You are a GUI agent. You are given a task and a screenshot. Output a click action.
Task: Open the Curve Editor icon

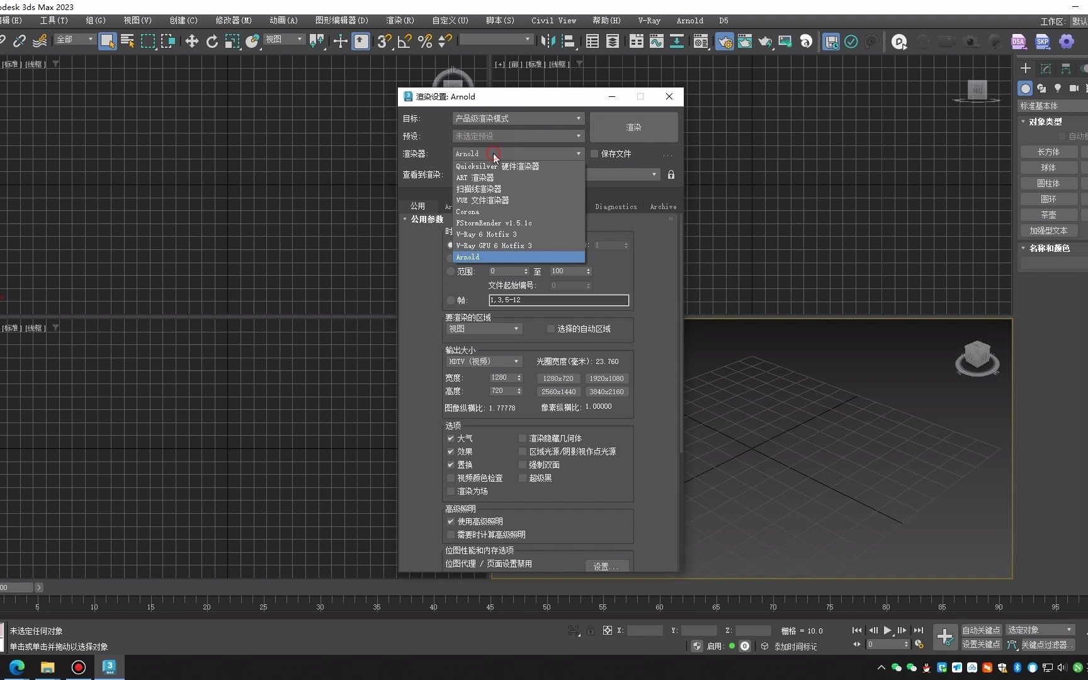pyautogui.click(x=657, y=42)
